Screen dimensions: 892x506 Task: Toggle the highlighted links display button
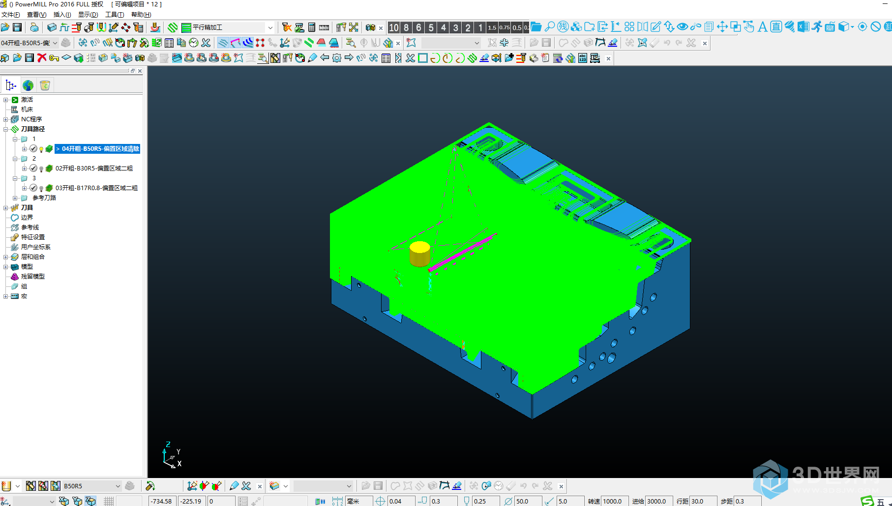[x=248, y=43]
